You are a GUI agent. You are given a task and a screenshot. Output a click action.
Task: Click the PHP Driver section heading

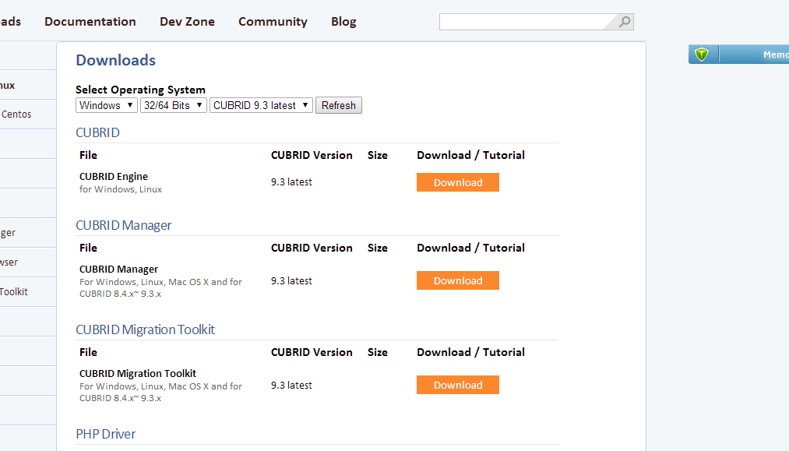(106, 434)
